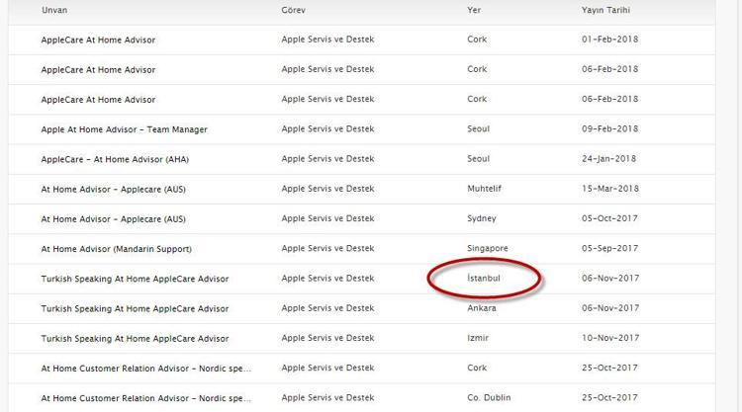The width and height of the screenshot is (742, 412).
Task: Open the Turkish Speaking Advisor job in Ankara
Action: (x=135, y=309)
